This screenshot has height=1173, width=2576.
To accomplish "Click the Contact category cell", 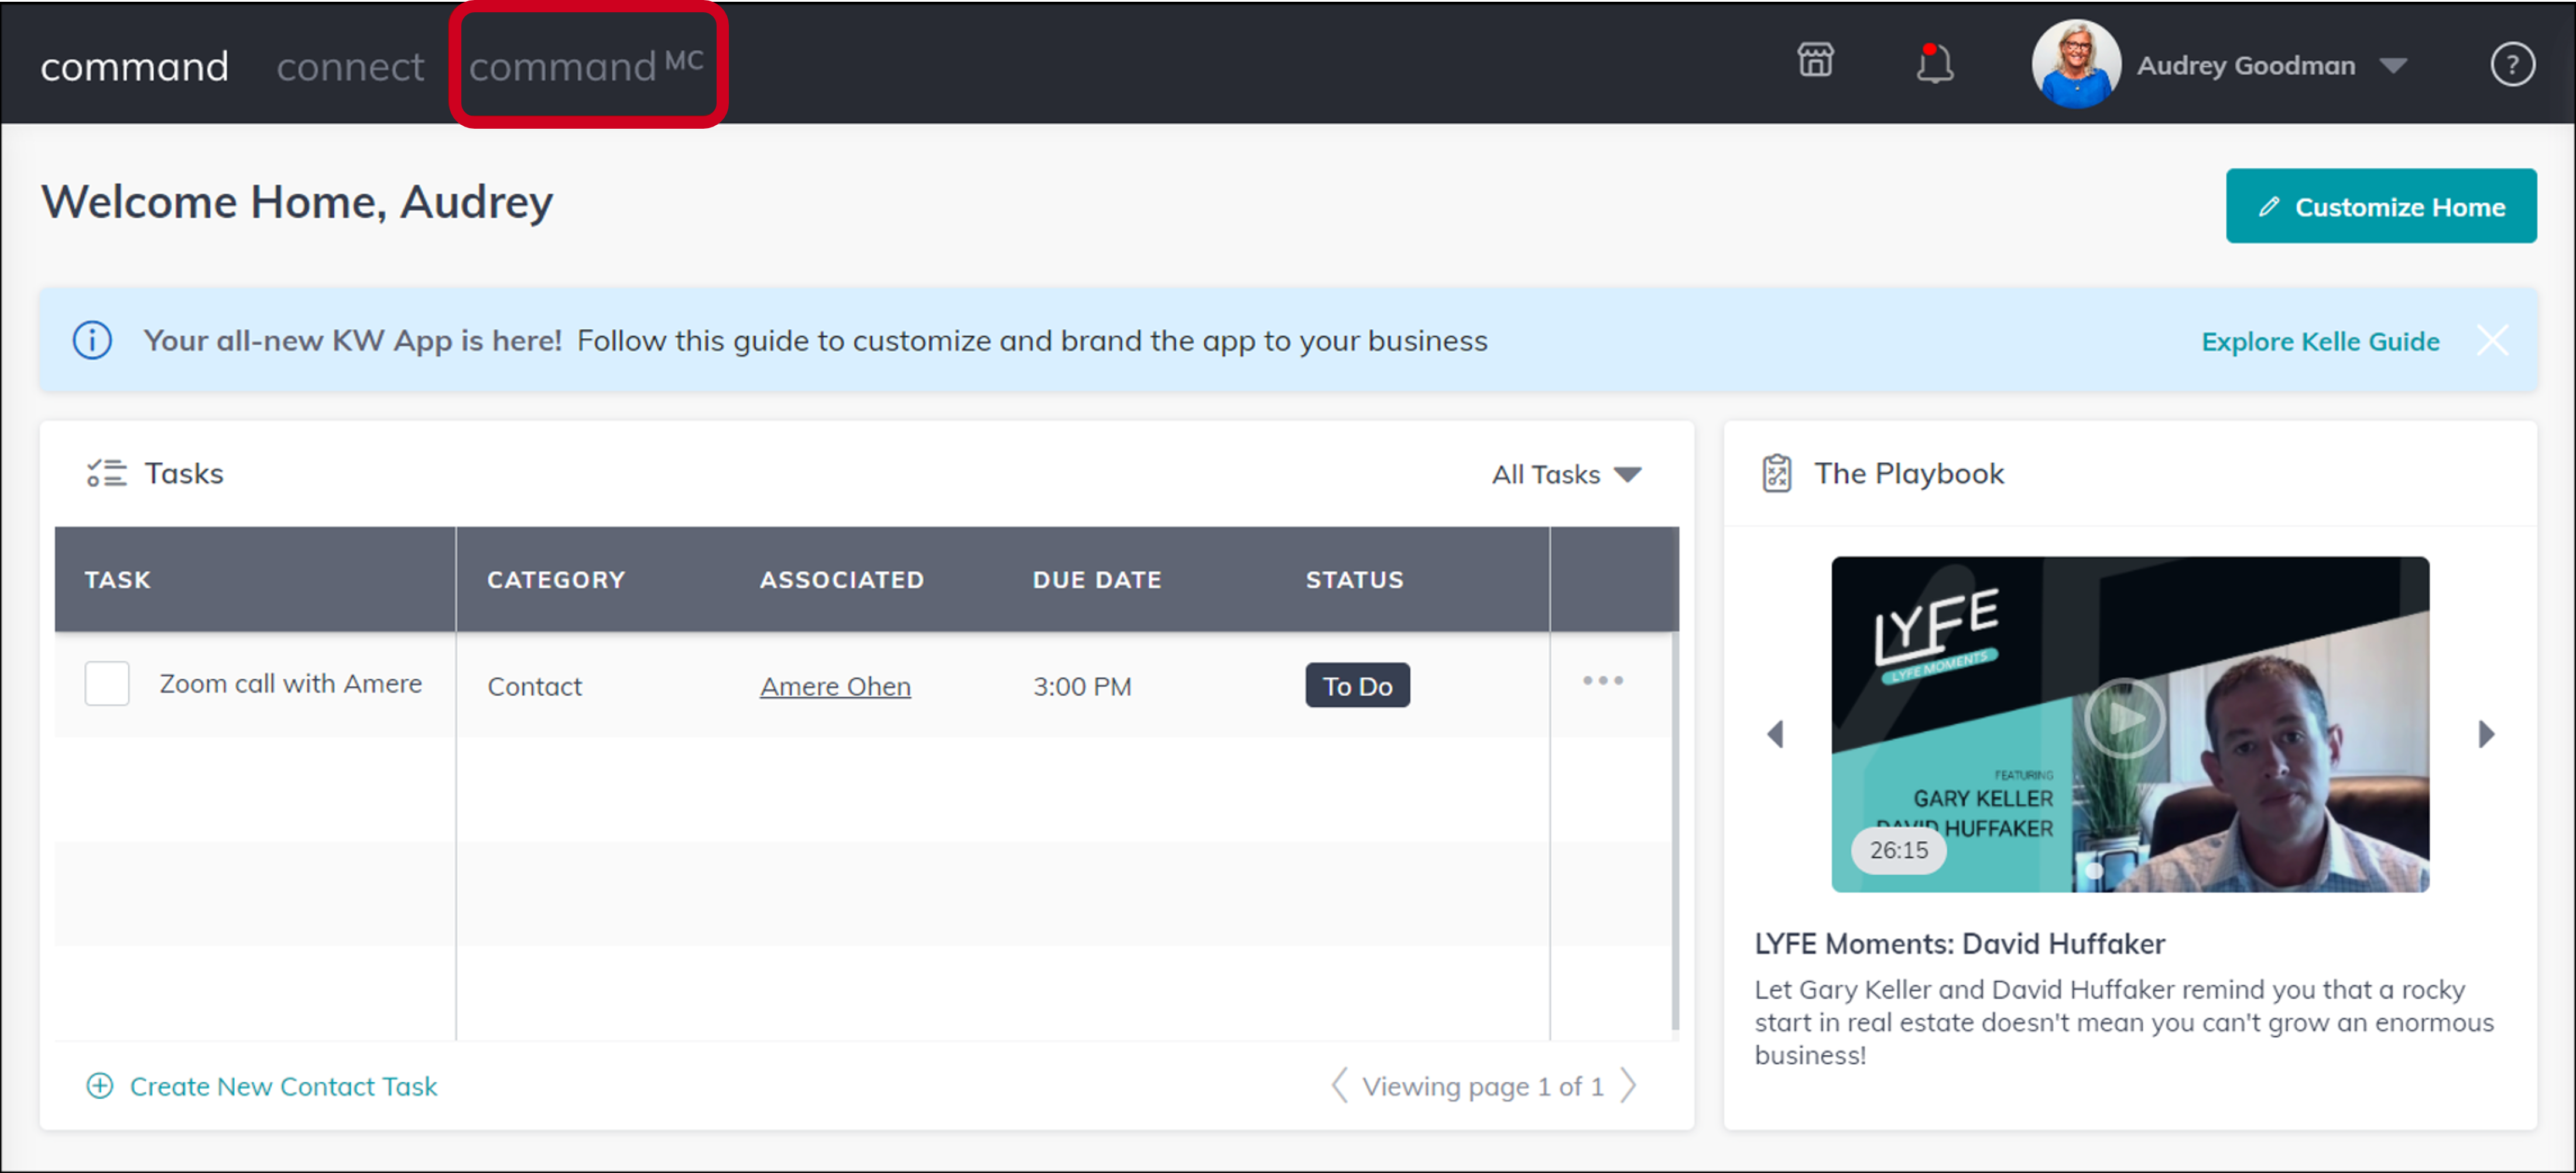I will [534, 686].
